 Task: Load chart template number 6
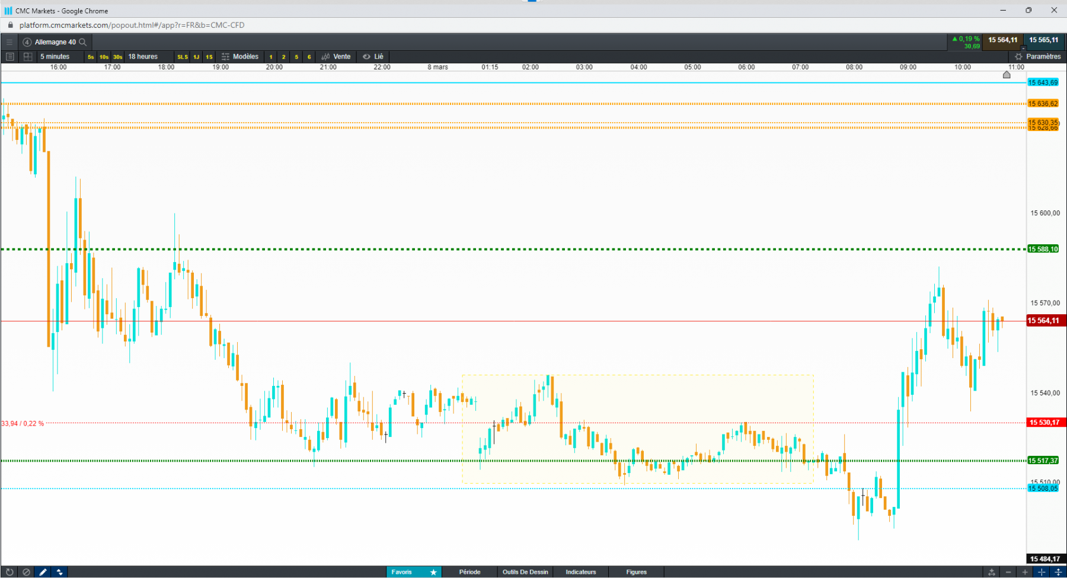click(309, 57)
